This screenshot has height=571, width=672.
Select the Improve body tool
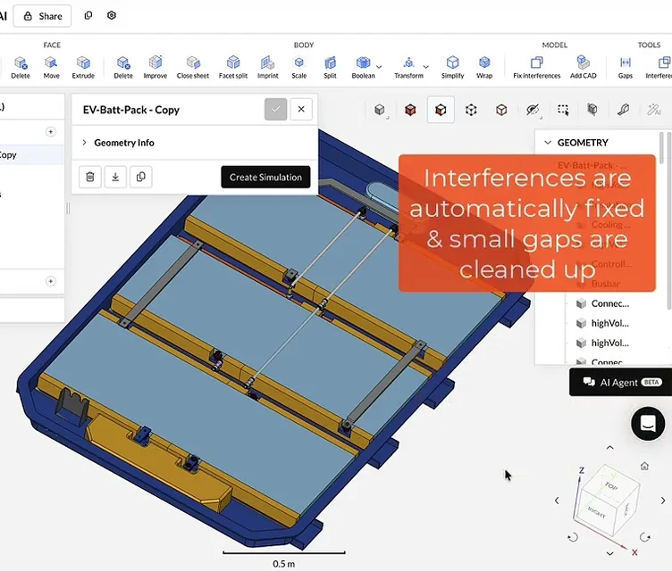tap(155, 67)
